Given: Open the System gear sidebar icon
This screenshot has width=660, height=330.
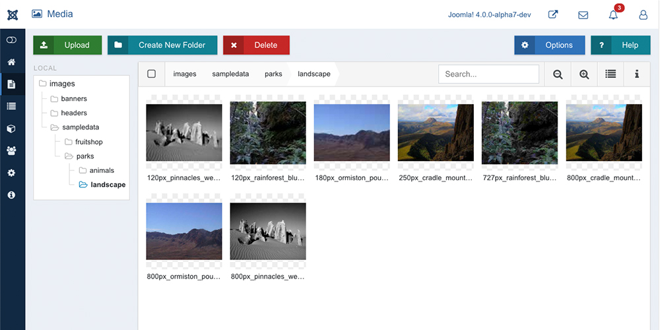Looking at the screenshot, I should (x=11, y=172).
